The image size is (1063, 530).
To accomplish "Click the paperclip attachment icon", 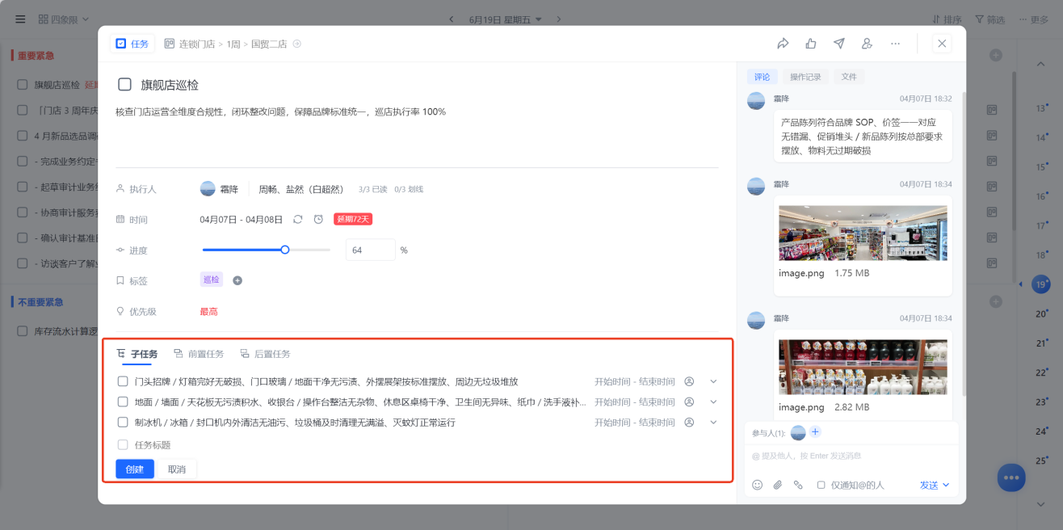I will pos(778,485).
